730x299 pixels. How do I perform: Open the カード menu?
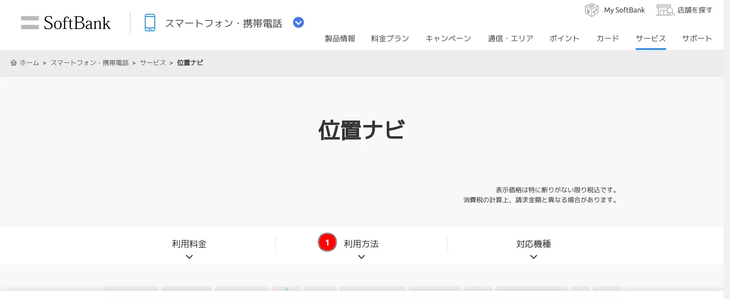[608, 39]
